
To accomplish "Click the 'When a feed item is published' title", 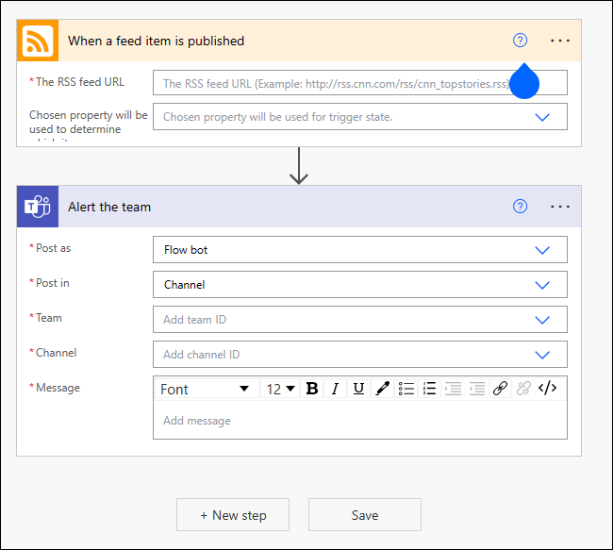I will click(156, 41).
